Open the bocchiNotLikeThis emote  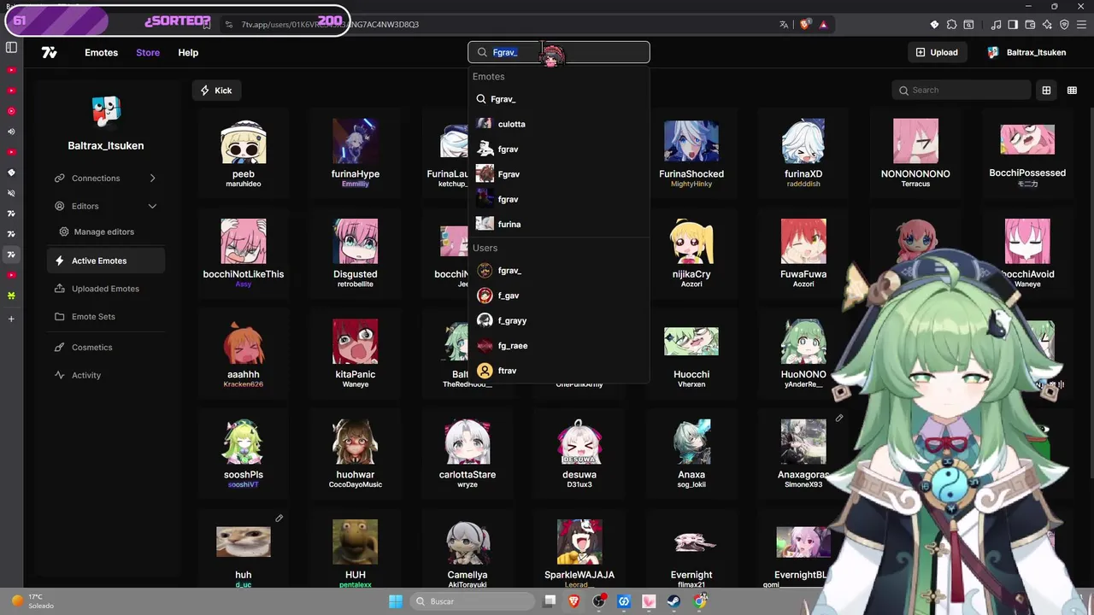pos(244,252)
